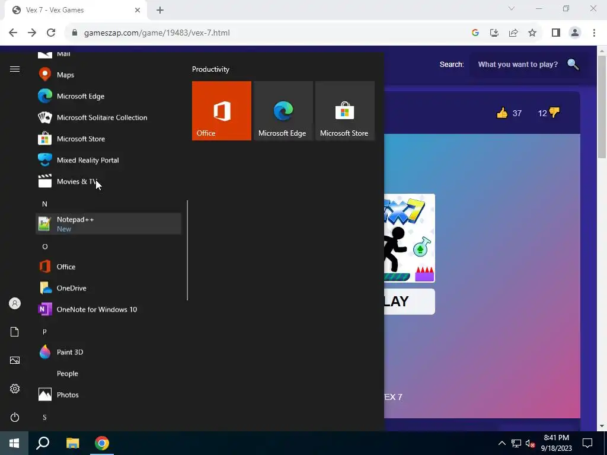Click the website's search magnifier icon
This screenshot has height=455, width=607.
(x=573, y=64)
